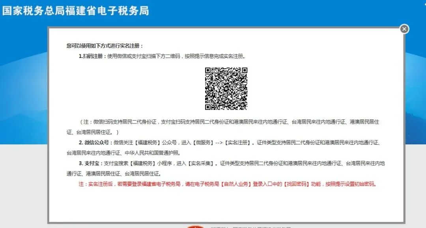Click the bracketed text 【实名注册】
This screenshot has height=228, width=426.
click(237, 143)
